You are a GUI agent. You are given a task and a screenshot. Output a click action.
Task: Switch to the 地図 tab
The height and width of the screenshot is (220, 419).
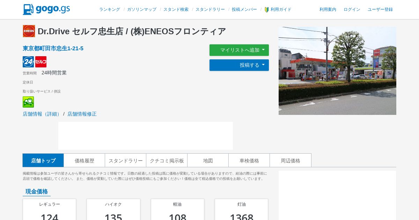pyautogui.click(x=208, y=160)
